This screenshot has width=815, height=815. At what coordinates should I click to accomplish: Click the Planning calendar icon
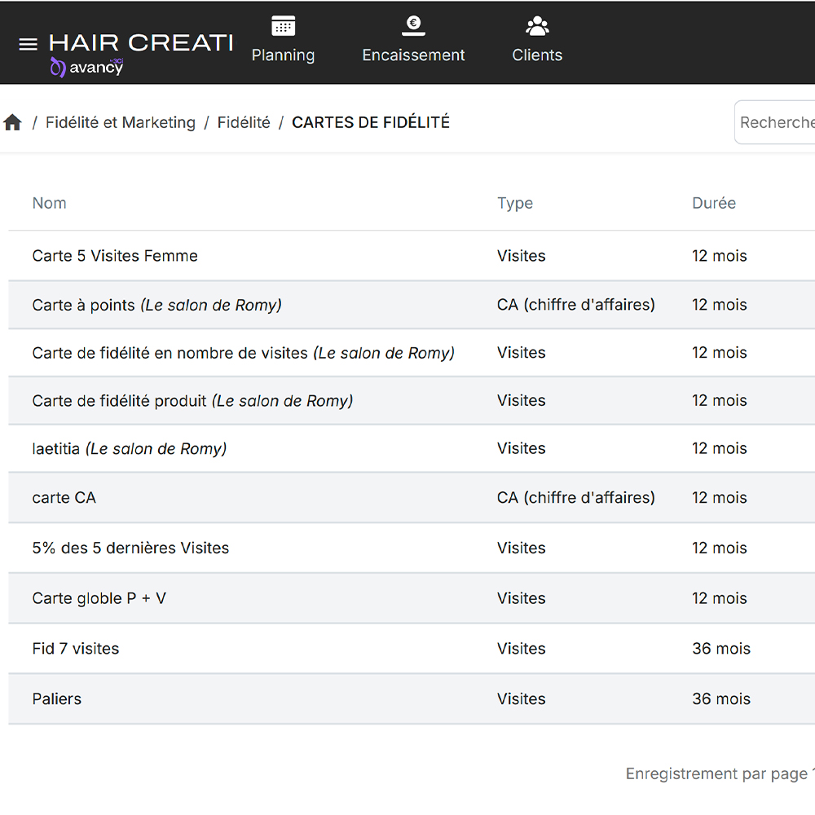click(x=283, y=26)
